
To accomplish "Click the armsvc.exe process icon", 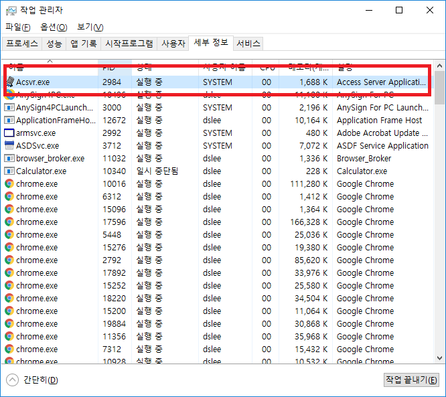I will pos(9,133).
